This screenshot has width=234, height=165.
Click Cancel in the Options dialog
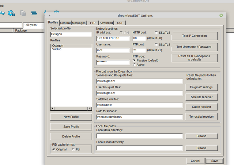[195, 161]
